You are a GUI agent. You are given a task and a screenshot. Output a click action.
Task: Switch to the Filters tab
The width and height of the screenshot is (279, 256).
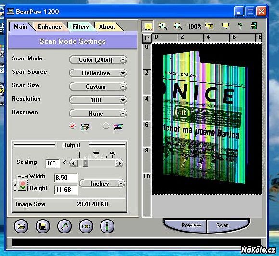click(x=80, y=27)
